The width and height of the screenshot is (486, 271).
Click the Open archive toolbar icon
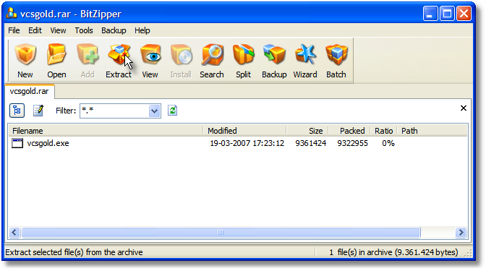56,55
